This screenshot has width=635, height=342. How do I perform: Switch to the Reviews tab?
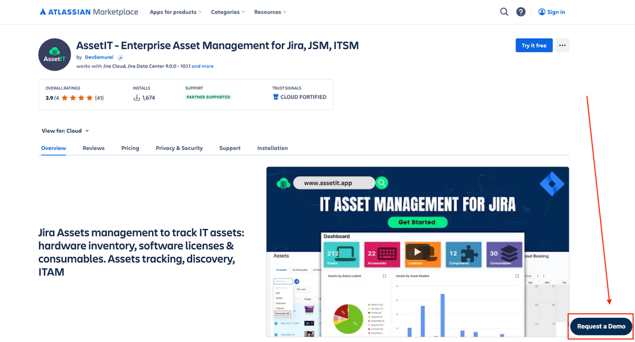point(94,148)
